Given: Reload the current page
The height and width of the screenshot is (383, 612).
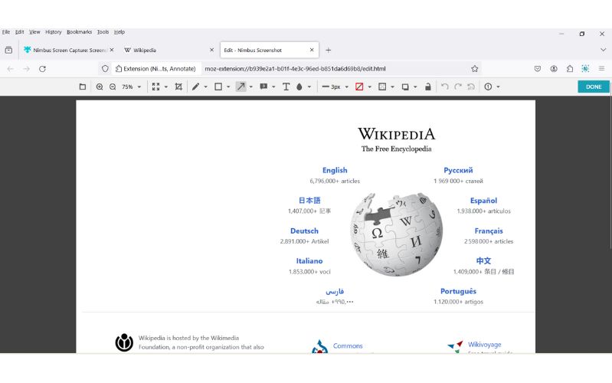Looking at the screenshot, I should (x=42, y=69).
